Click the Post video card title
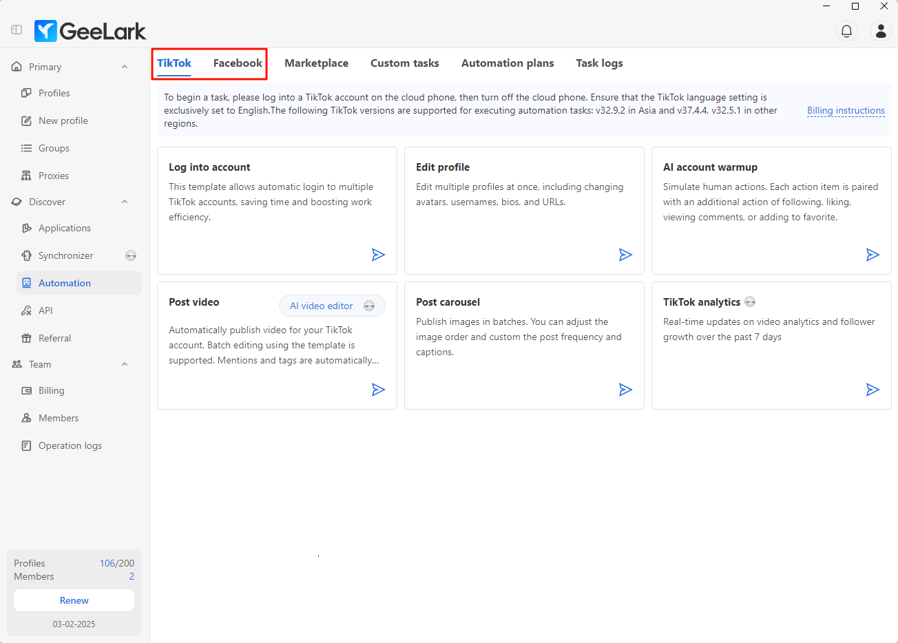The width and height of the screenshot is (898, 643). pyautogui.click(x=194, y=302)
